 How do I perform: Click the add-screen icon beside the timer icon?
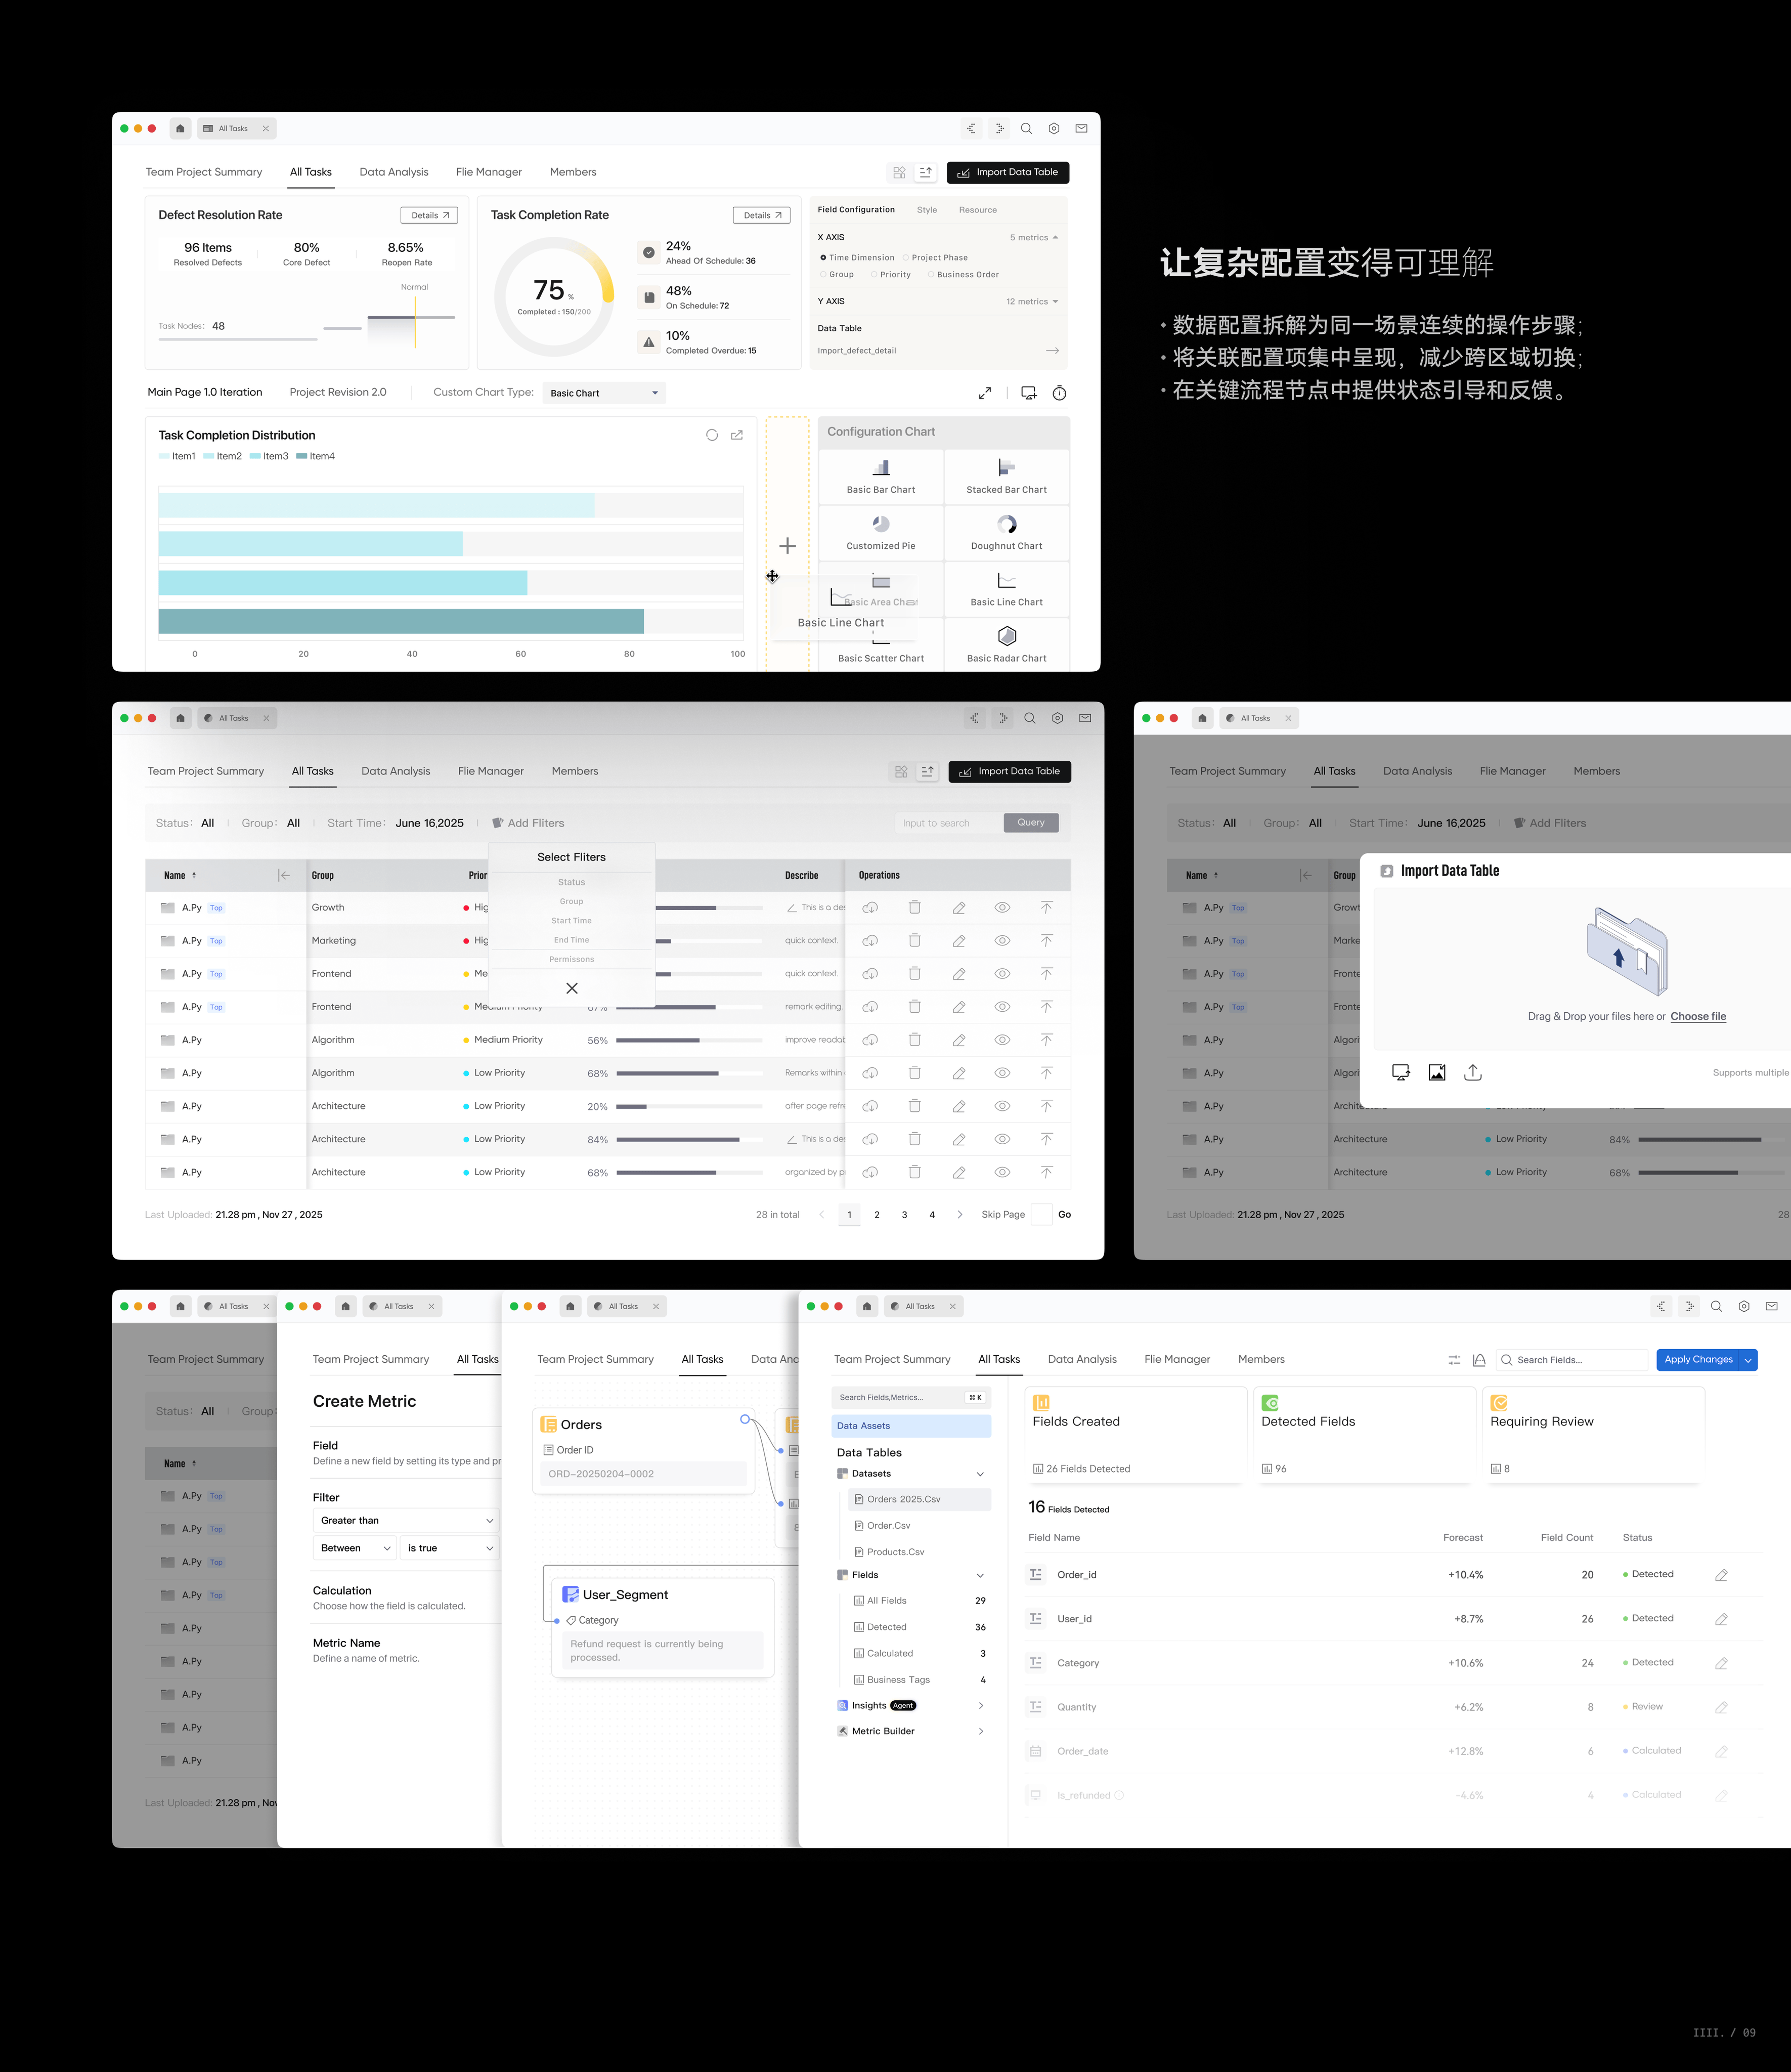1028,393
